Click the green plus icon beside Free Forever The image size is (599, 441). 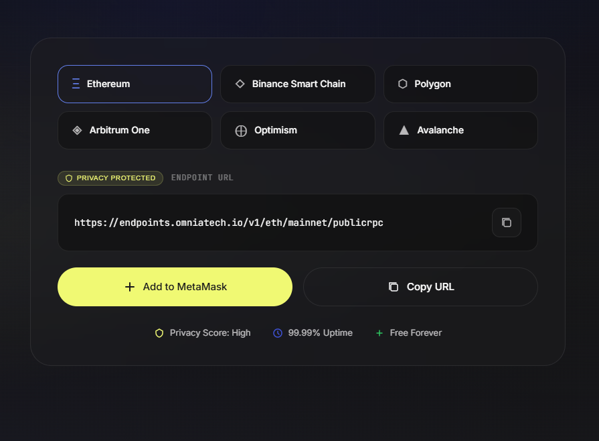click(x=379, y=333)
